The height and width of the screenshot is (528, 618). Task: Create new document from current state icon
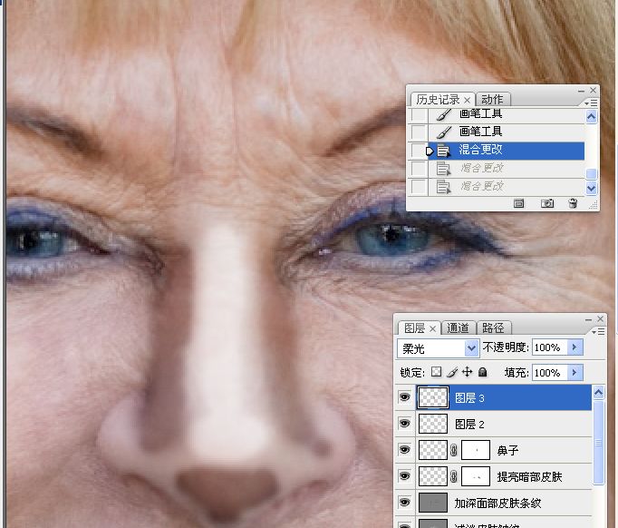click(518, 203)
